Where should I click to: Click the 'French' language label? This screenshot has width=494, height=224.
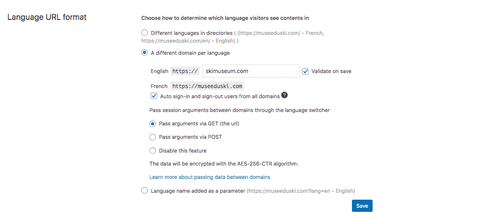159,86
